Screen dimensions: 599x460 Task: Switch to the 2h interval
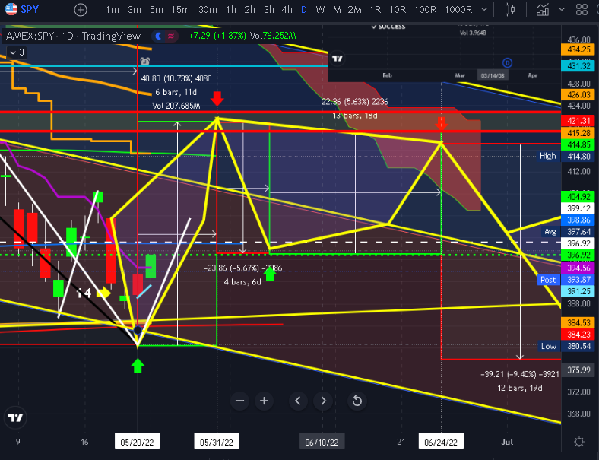(x=249, y=10)
